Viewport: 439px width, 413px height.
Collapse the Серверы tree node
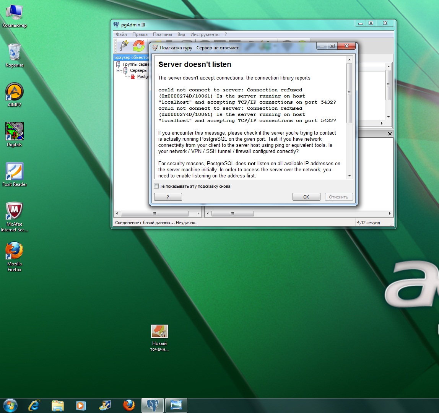pos(119,70)
